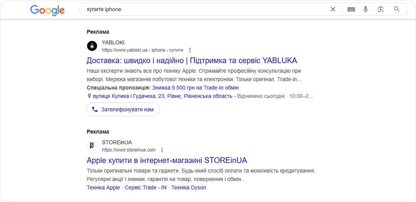Image resolution: width=416 pixels, height=202 pixels.
Task: Click the YABLOKI site favicon
Action: (92, 46)
